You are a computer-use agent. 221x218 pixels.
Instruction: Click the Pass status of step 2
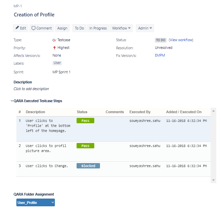click(x=85, y=146)
